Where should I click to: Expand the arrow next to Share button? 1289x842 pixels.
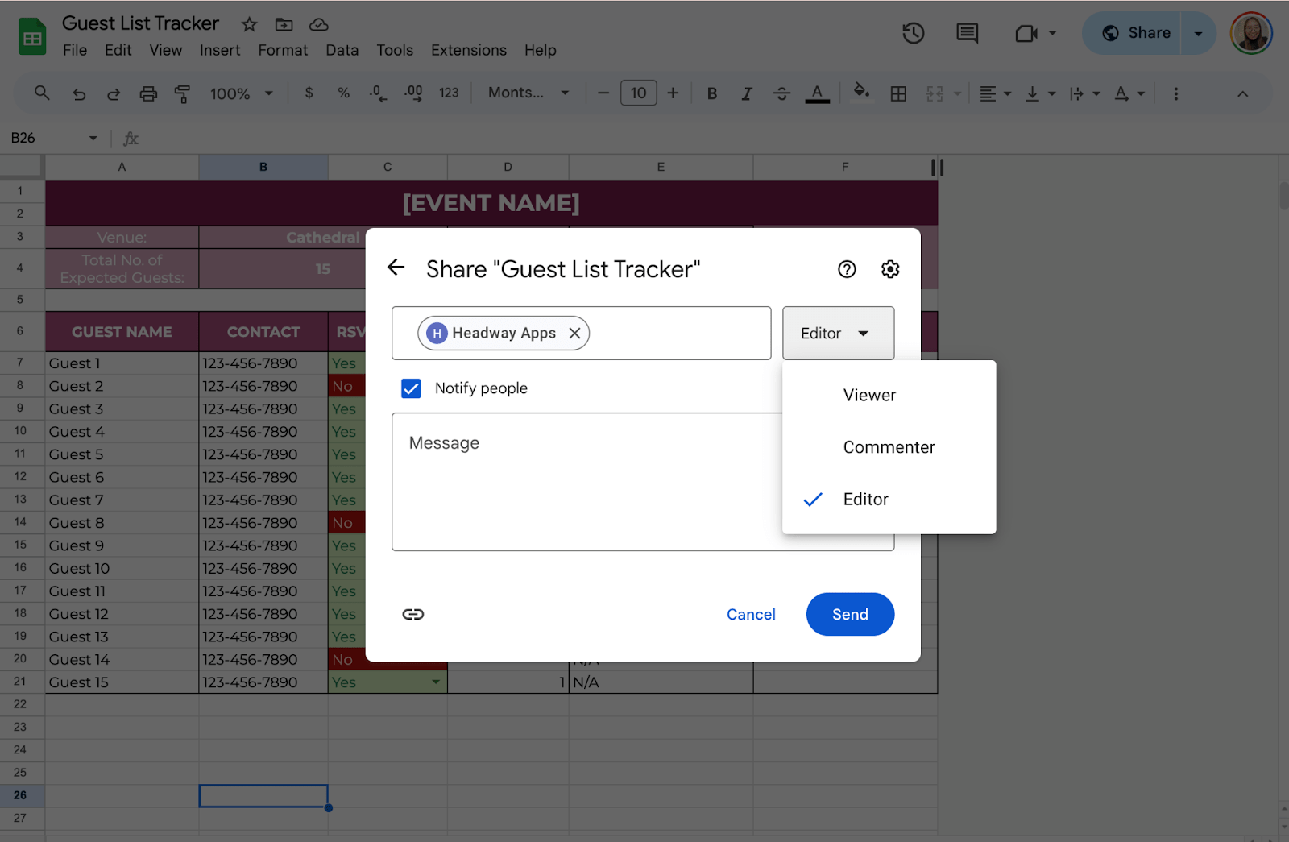point(1198,34)
